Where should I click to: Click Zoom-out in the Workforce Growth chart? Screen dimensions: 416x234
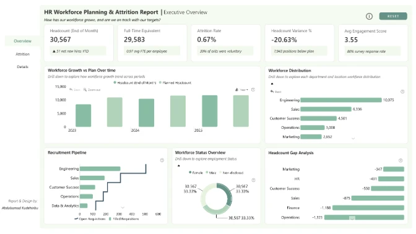(92, 90)
